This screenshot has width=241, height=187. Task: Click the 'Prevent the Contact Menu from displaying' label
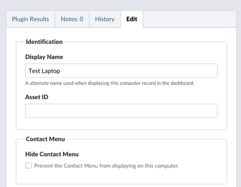107,166
